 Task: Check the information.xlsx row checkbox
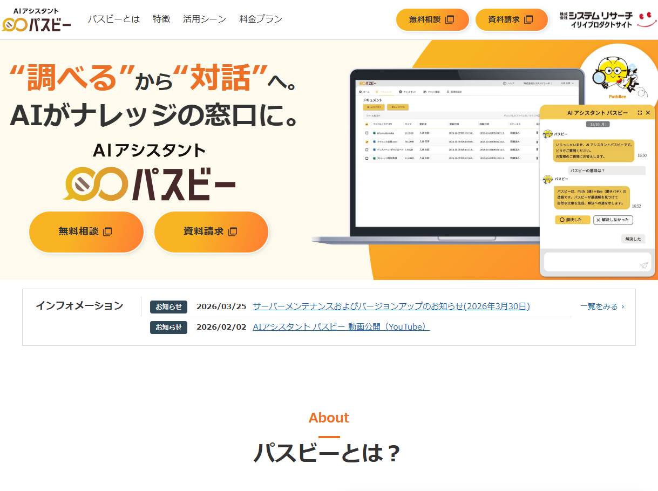[x=367, y=133]
